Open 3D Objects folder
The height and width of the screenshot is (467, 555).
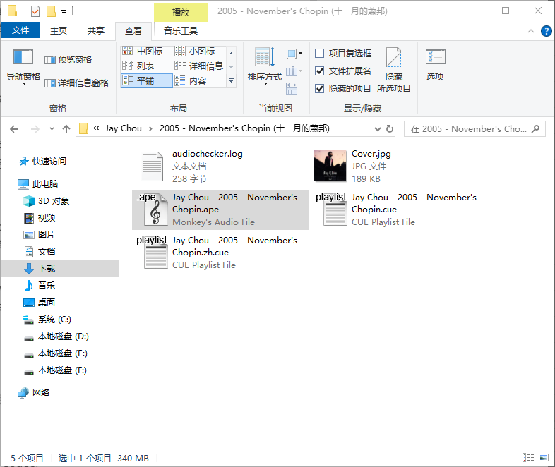click(47, 201)
